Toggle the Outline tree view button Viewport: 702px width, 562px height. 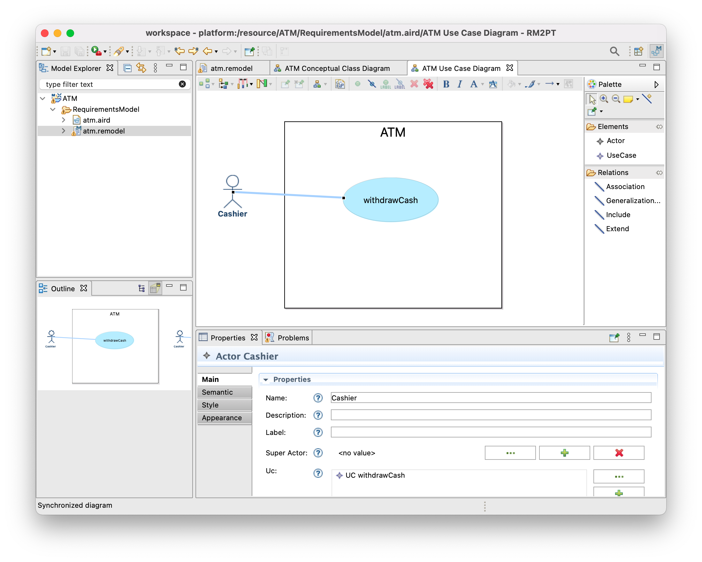pos(141,288)
